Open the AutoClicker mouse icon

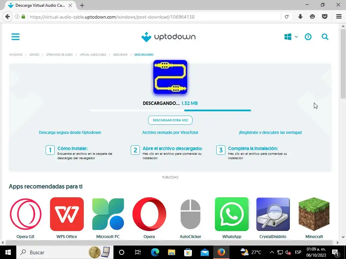[x=191, y=214]
